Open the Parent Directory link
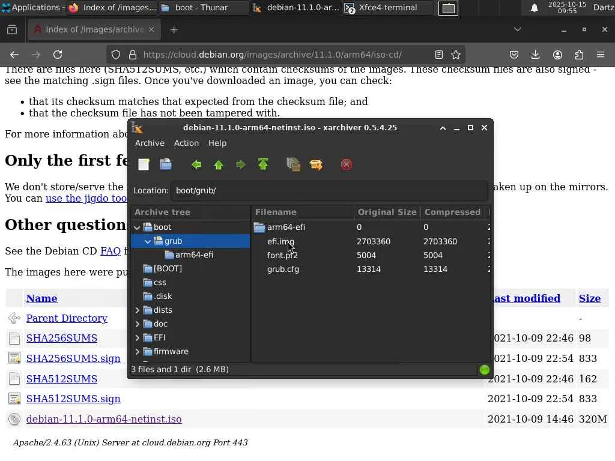Image resolution: width=615 pixels, height=461 pixels. pos(67,318)
